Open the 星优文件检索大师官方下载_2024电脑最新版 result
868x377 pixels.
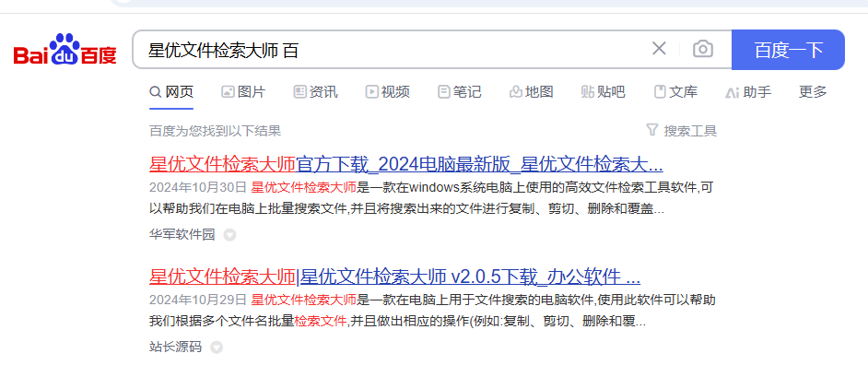pos(406,164)
